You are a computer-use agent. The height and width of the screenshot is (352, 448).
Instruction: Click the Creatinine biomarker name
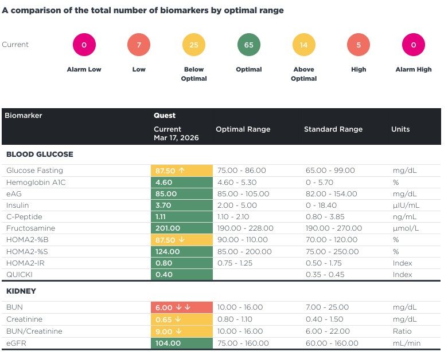[24, 319]
